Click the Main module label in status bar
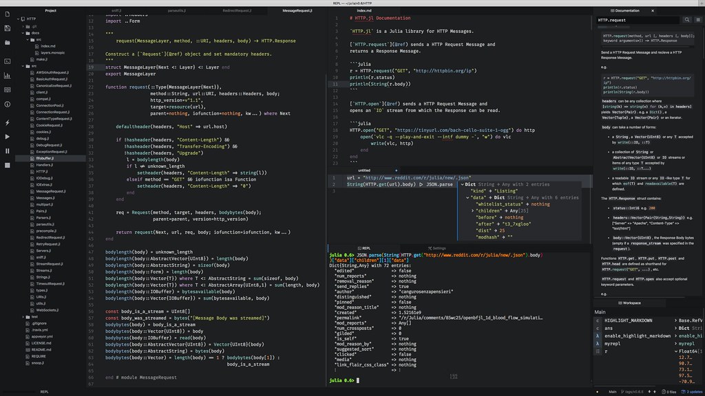705x396 pixels. coord(612,391)
